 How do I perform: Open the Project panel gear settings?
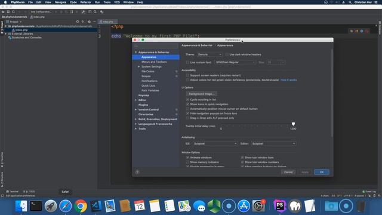click(89, 21)
